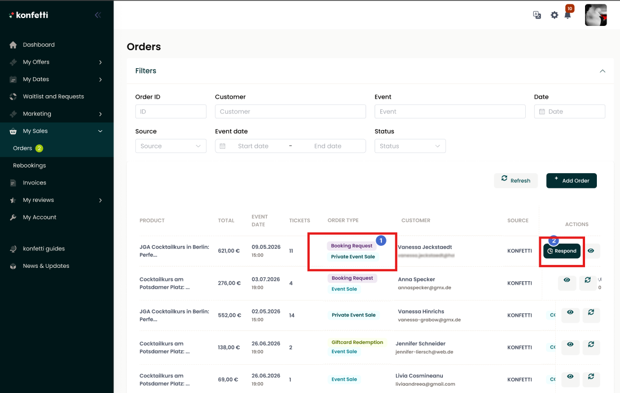Open the Source filter dropdown
The image size is (620, 393).
click(170, 146)
